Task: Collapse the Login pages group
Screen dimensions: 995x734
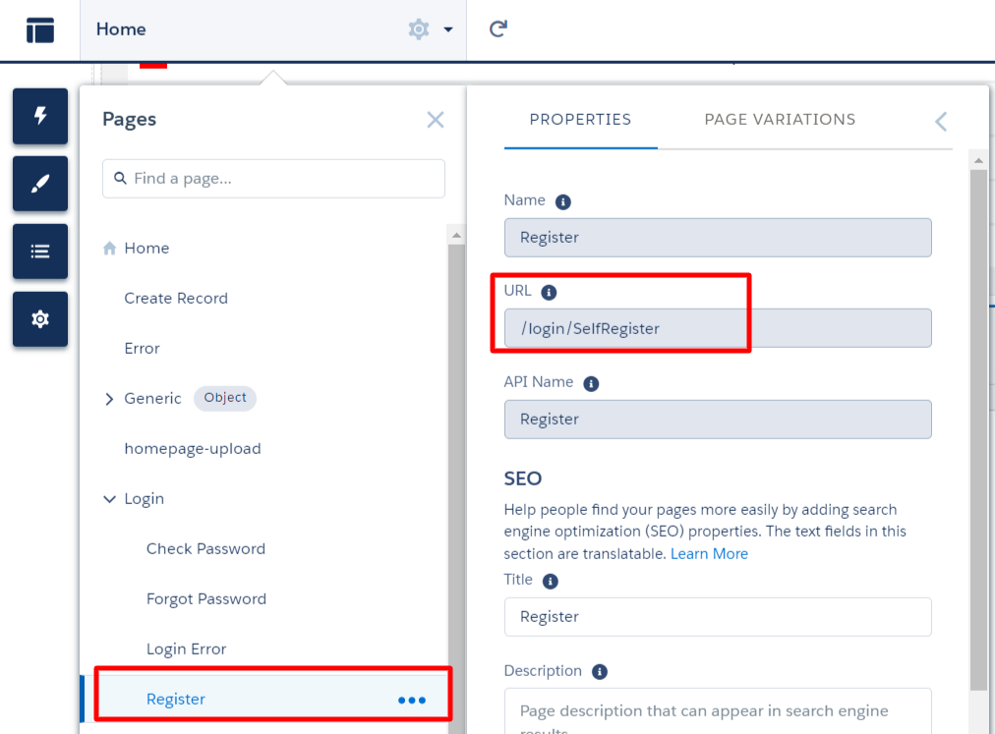Action: pyautogui.click(x=109, y=499)
